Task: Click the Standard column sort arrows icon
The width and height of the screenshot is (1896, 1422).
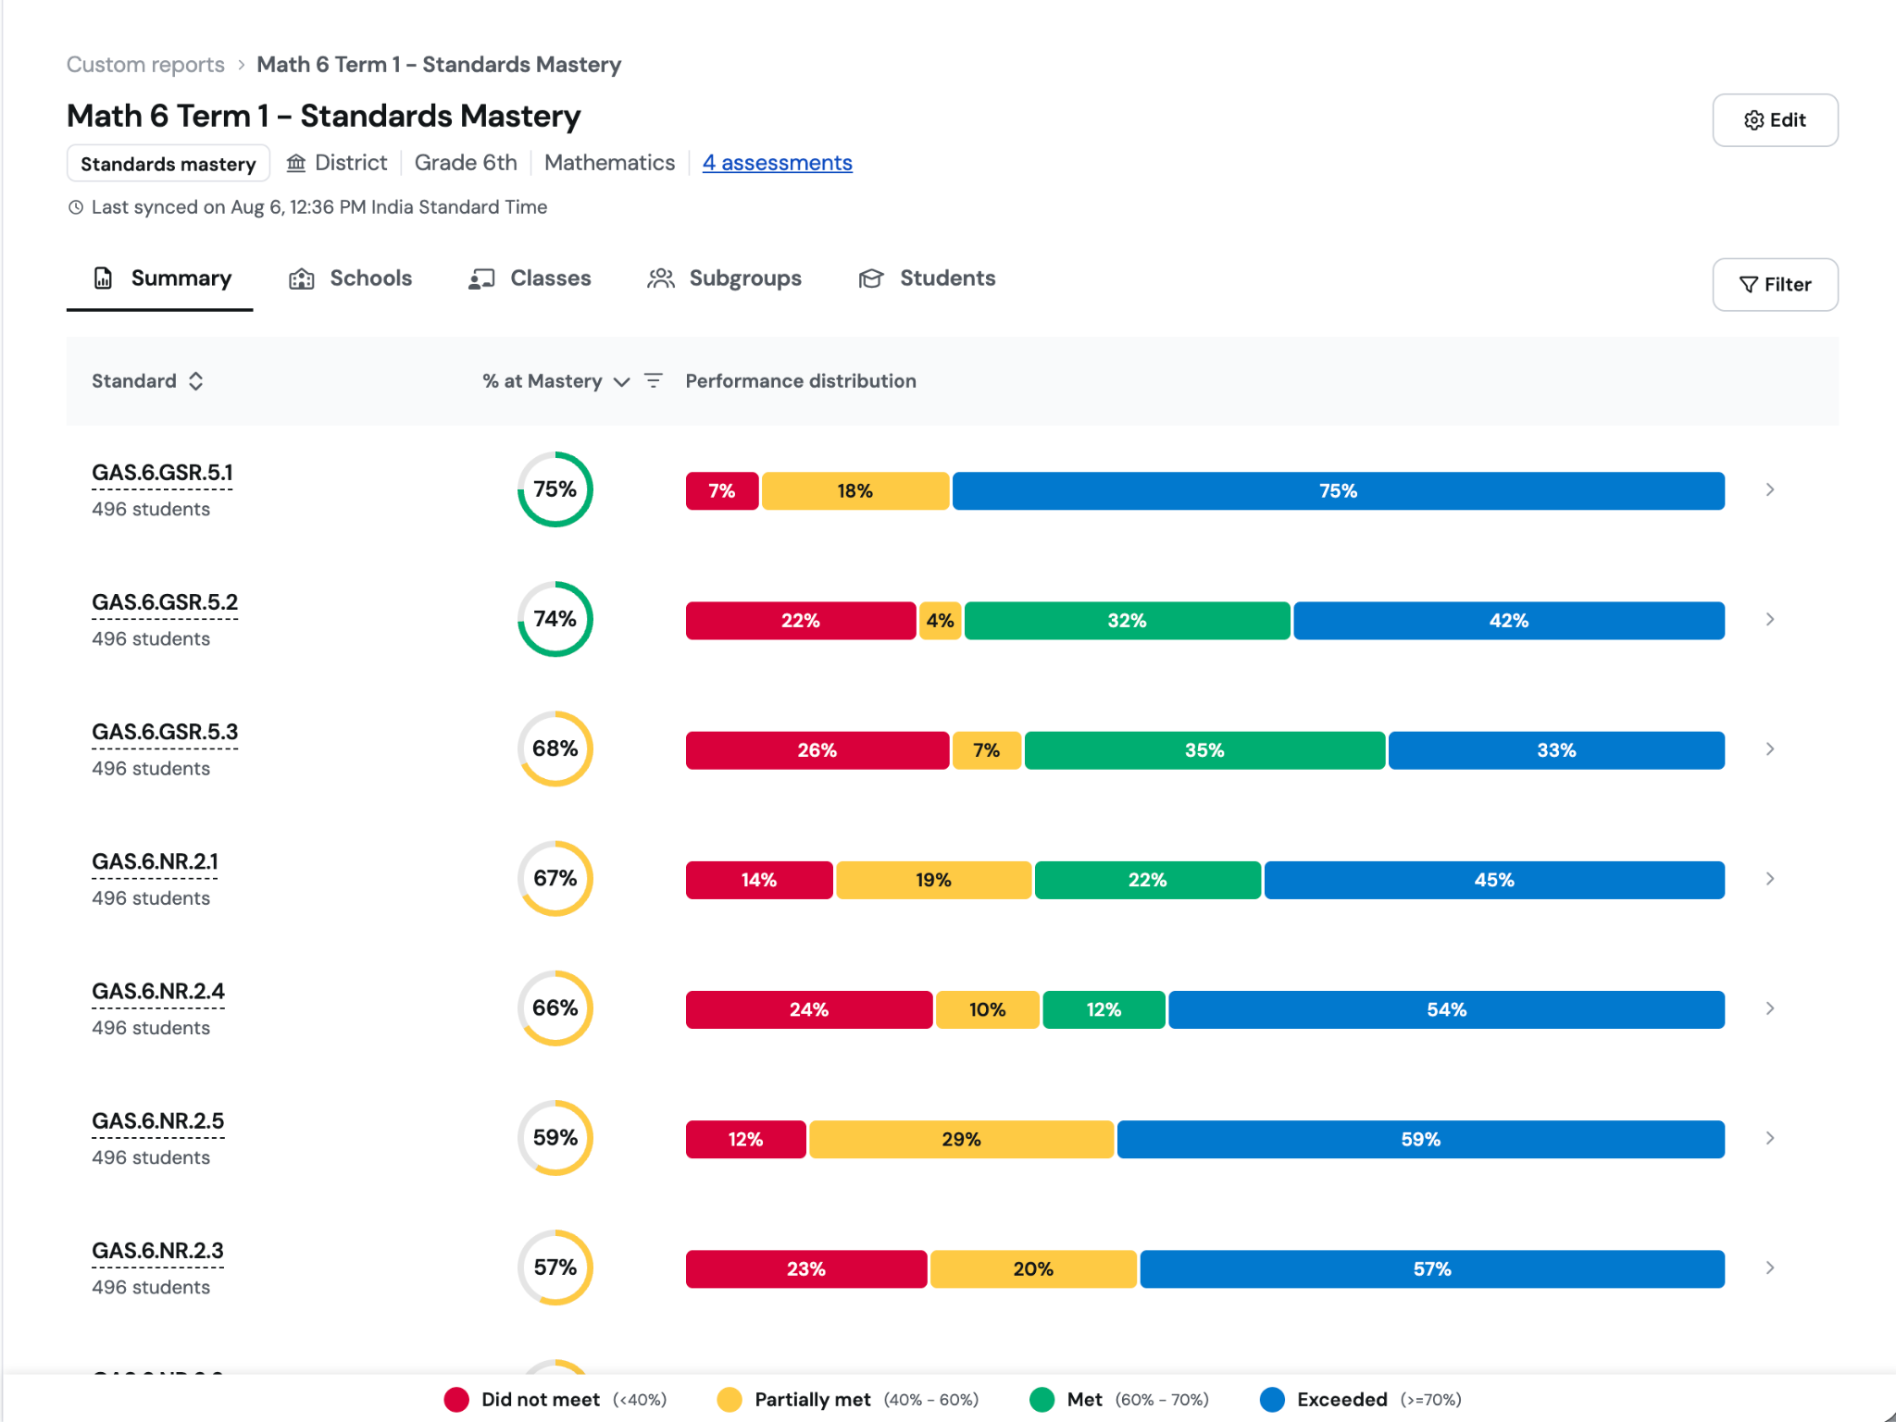Action: (195, 381)
